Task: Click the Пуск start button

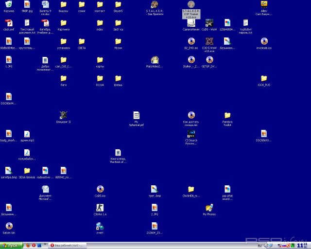Action: click(x=10, y=245)
